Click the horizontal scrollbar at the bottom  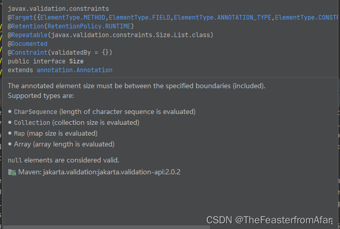(x=107, y=227)
